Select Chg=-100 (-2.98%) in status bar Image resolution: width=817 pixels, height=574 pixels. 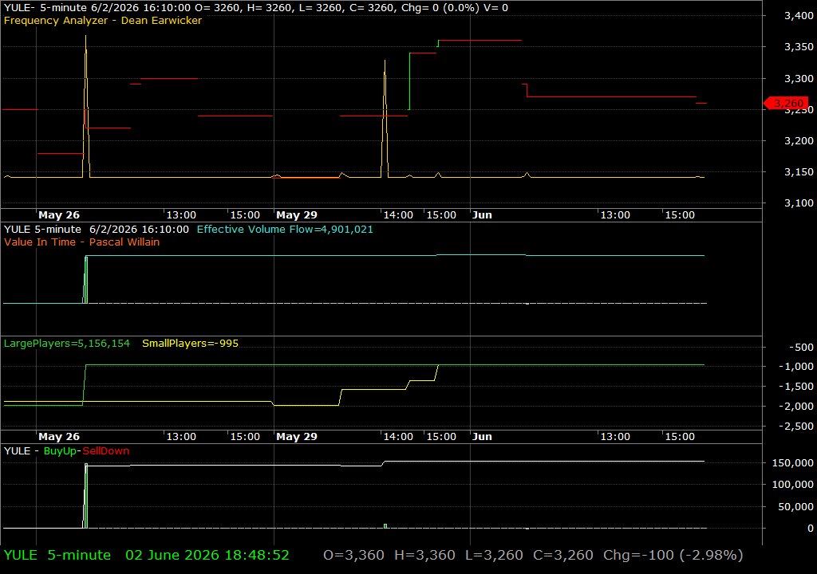673,555
